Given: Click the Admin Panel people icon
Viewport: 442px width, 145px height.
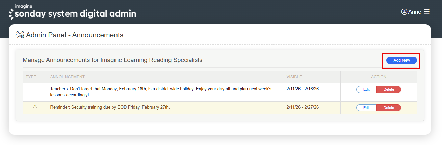Looking at the screenshot, I should tap(20, 35).
